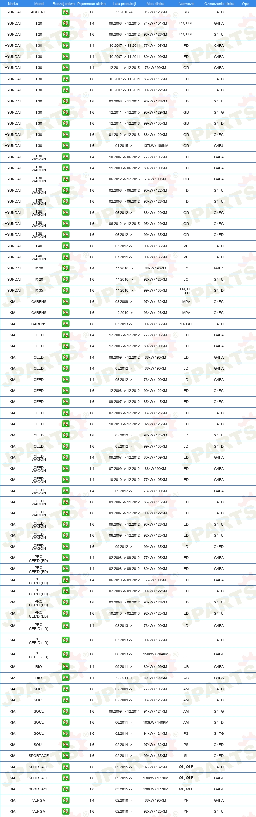Click the 06.2011 -> production date
Viewport: 256px width, 817px height.
124,722
